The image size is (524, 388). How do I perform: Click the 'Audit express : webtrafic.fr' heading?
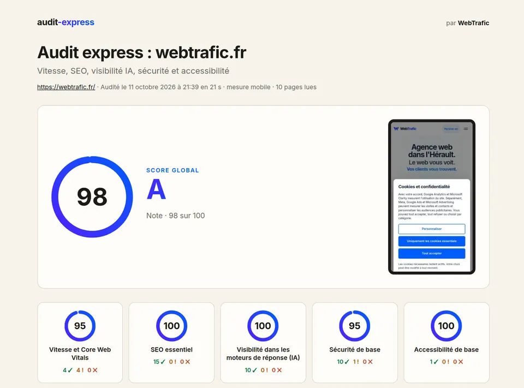(x=142, y=52)
